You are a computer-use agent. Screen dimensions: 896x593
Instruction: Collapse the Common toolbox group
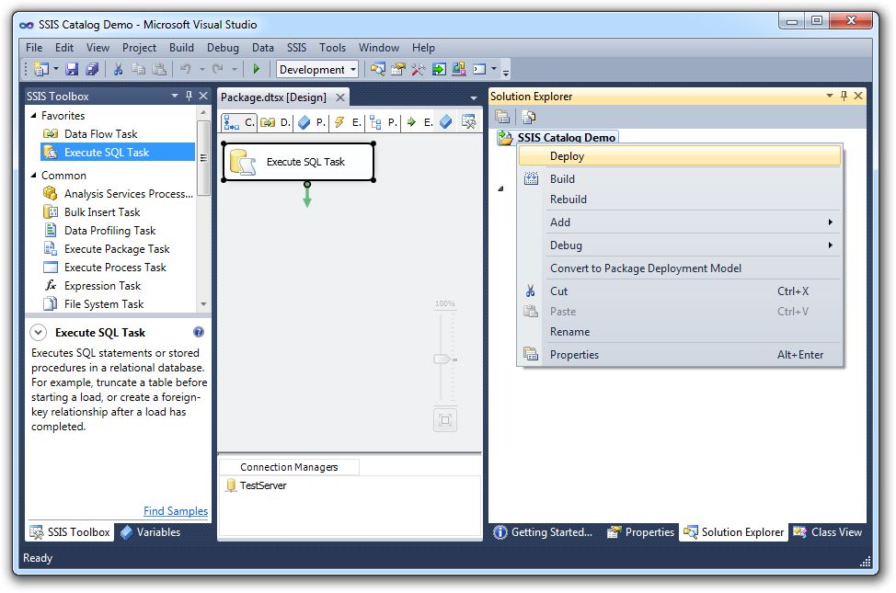tap(34, 176)
